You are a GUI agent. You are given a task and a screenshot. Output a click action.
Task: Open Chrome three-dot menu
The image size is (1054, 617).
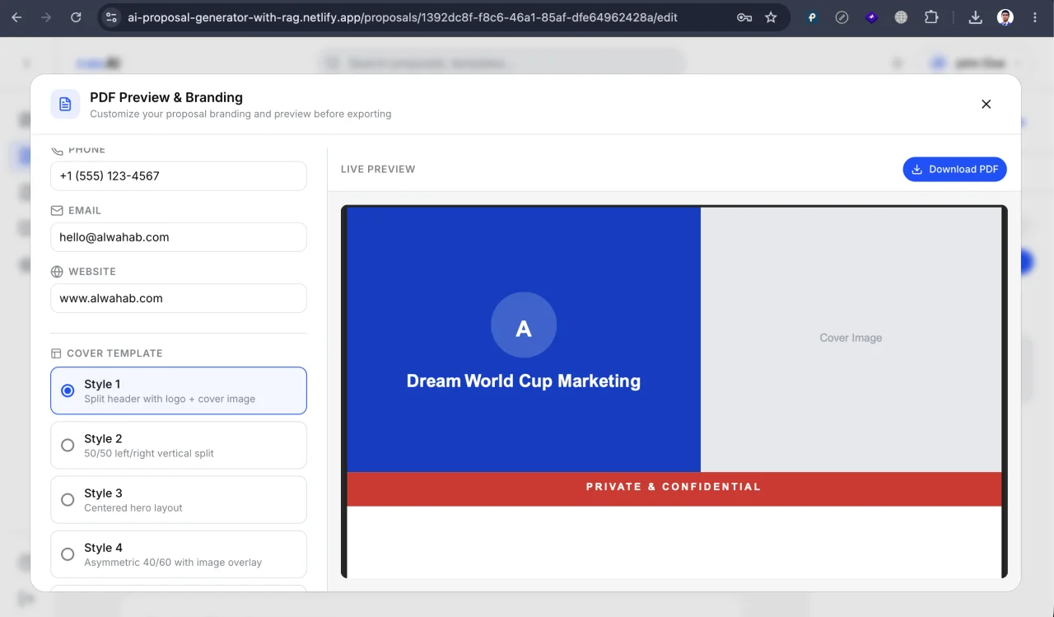click(x=1033, y=16)
